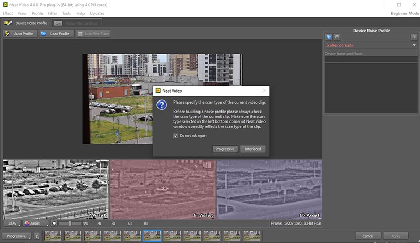Choose Progressive in the scan type dialog
The height and width of the screenshot is (243, 420).
(x=225, y=149)
